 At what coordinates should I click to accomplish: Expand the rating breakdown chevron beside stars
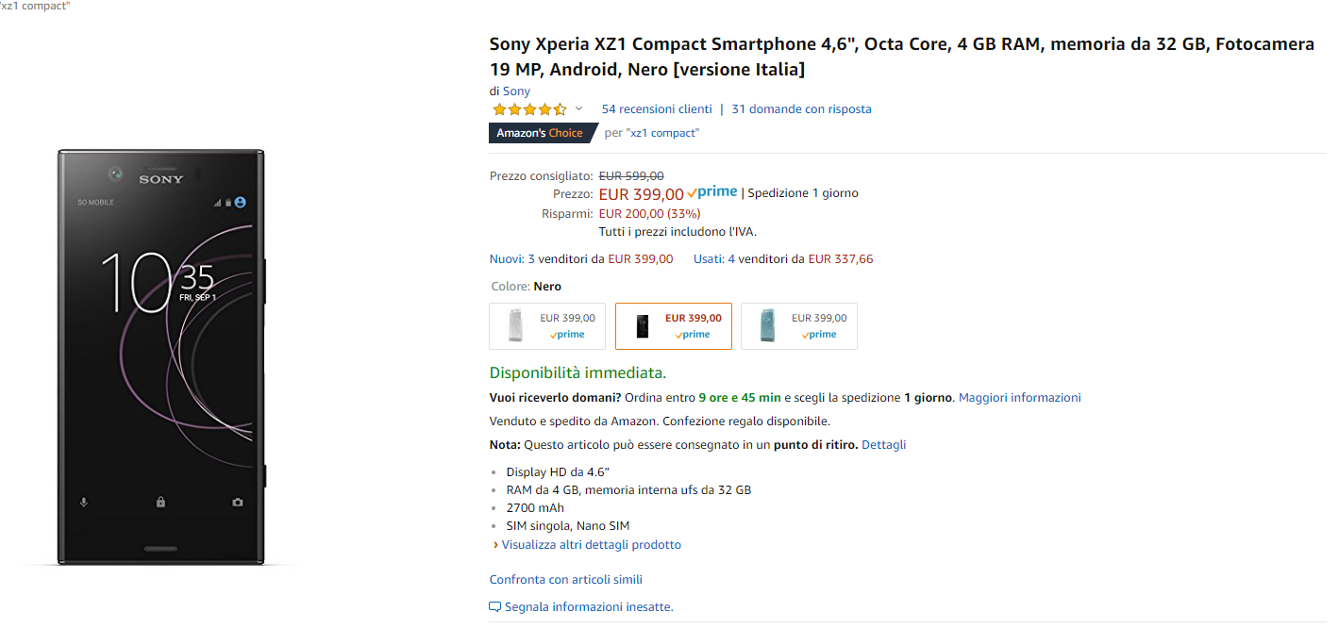(x=578, y=109)
